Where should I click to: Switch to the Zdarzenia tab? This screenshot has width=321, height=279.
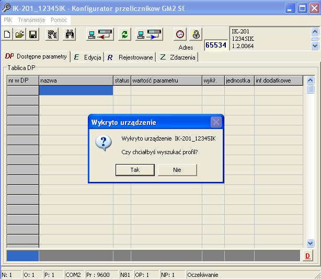177,57
